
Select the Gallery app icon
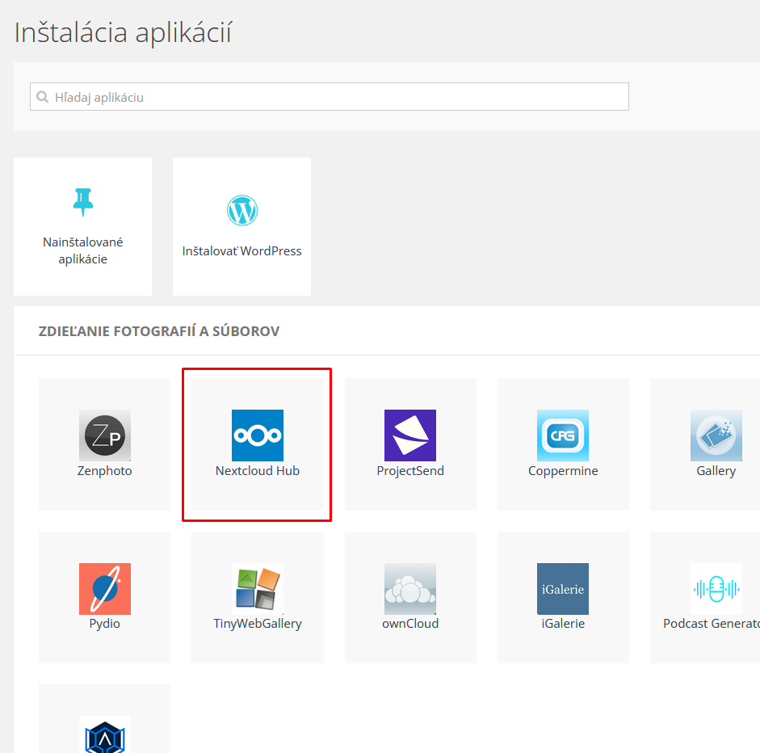(x=716, y=435)
